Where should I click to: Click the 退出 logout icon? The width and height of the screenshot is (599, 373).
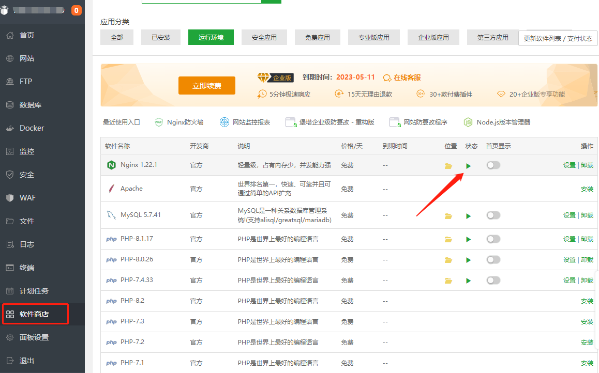click(x=10, y=361)
